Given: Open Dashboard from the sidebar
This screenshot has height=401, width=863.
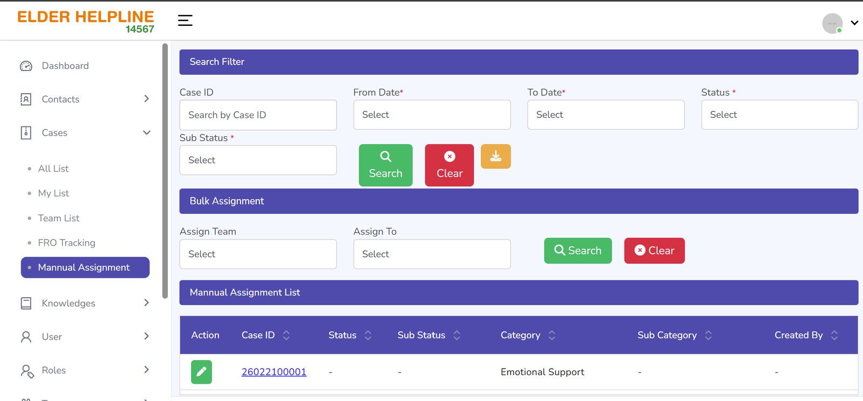Looking at the screenshot, I should click(65, 66).
